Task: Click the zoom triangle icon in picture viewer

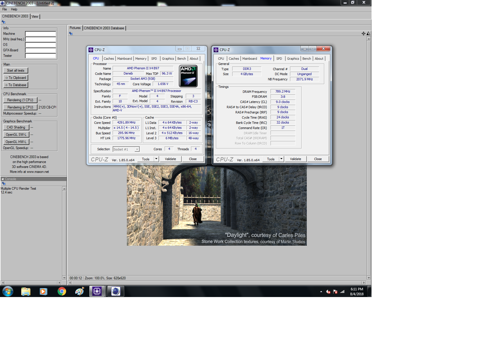Action: click(x=368, y=34)
